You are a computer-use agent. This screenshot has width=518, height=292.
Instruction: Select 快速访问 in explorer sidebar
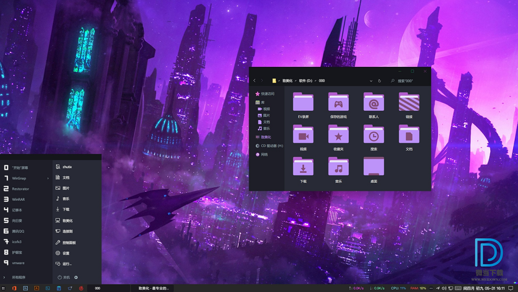click(264, 94)
